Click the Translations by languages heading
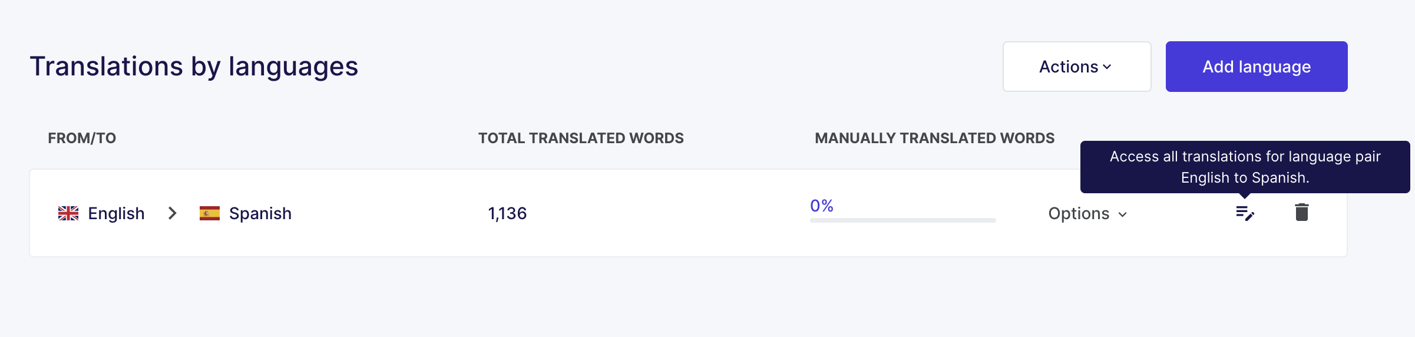Viewport: 1415px width, 337px height. pyautogui.click(x=194, y=66)
